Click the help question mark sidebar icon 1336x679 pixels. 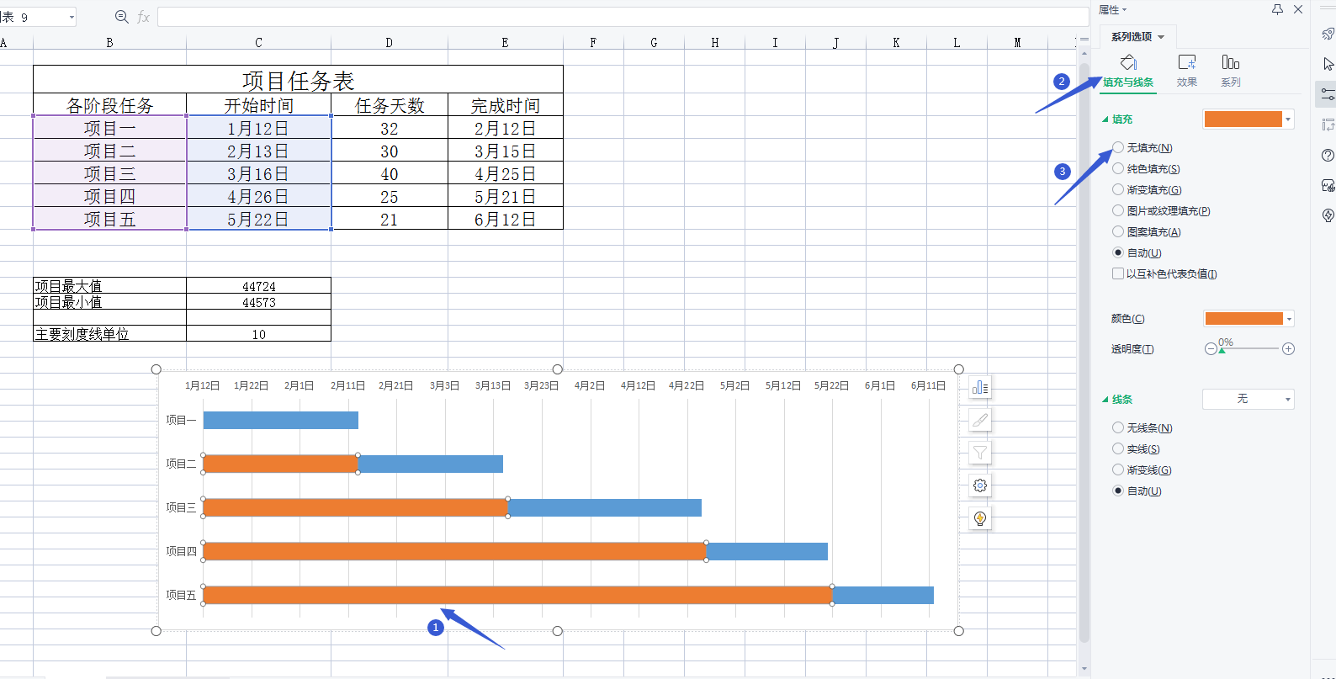click(x=1328, y=155)
